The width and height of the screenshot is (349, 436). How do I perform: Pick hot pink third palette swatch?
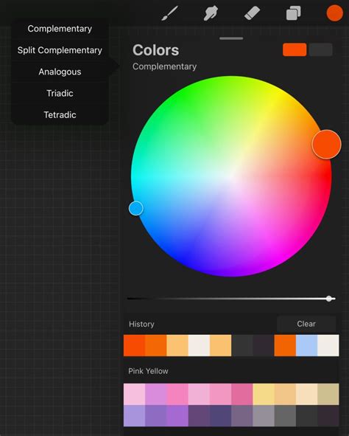(x=177, y=394)
